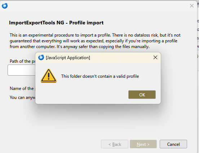Close the JavaScript Application alert with X
The height and width of the screenshot is (153, 199).
pos(155,58)
